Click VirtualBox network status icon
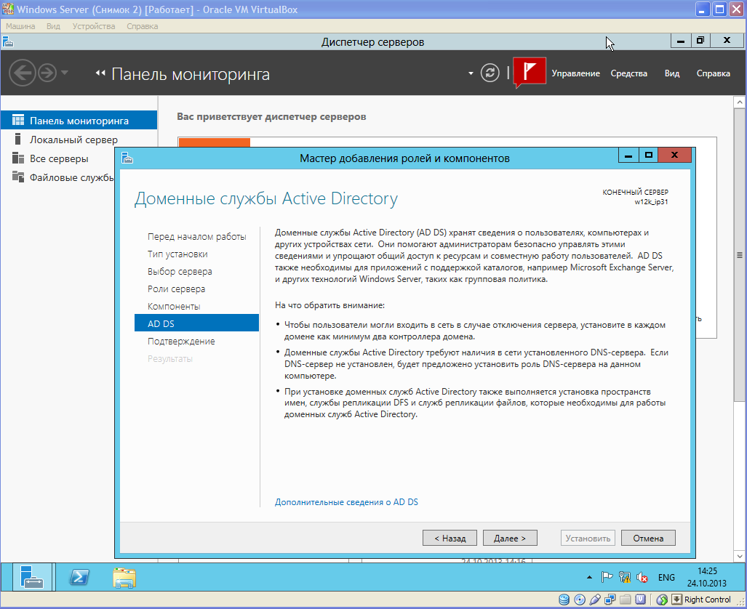Image resolution: width=747 pixels, height=609 pixels. (x=610, y=600)
